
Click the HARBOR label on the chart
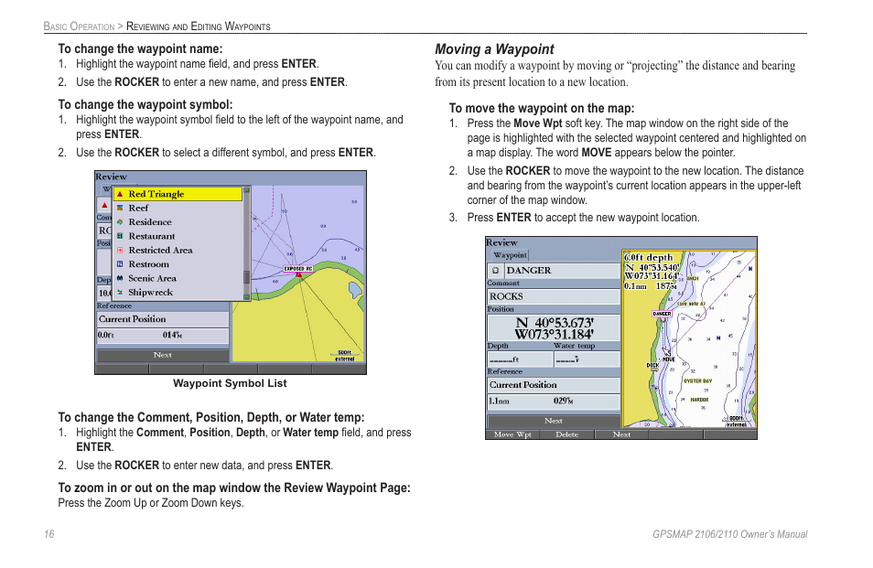click(x=699, y=400)
